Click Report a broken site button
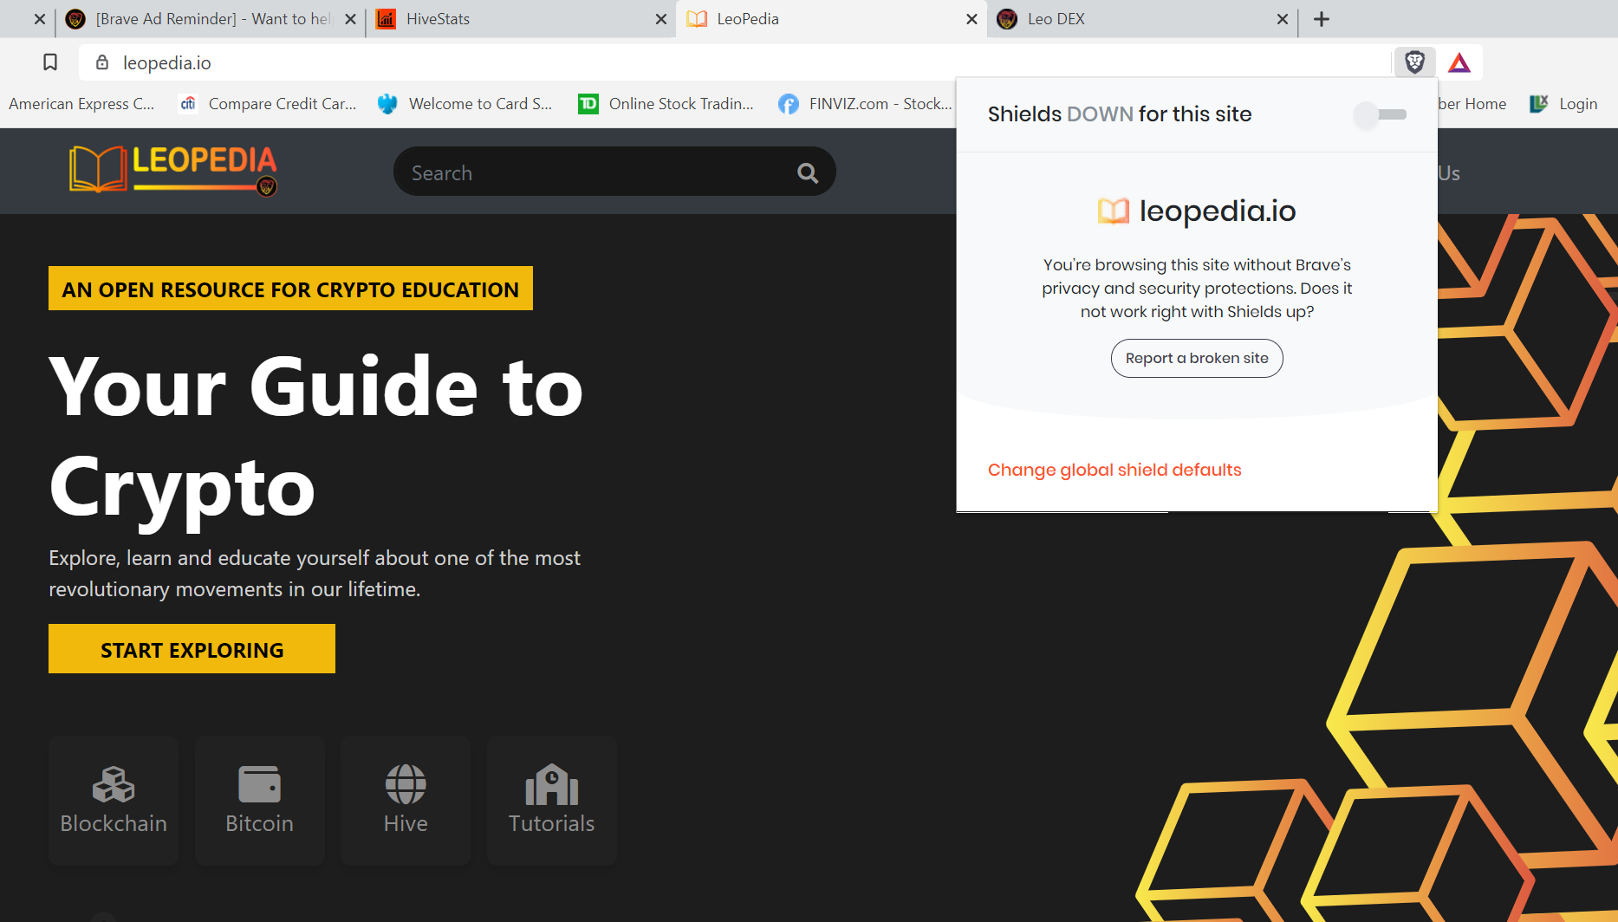Image resolution: width=1618 pixels, height=922 pixels. click(1197, 358)
